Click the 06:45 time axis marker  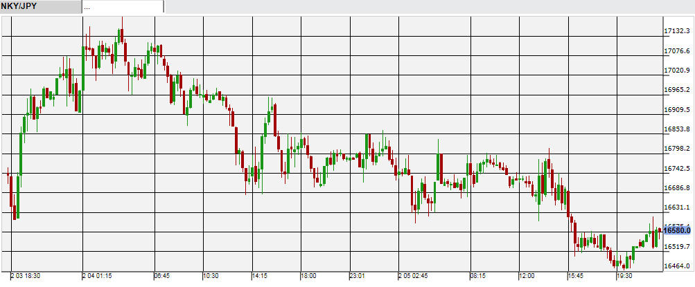click(x=161, y=276)
